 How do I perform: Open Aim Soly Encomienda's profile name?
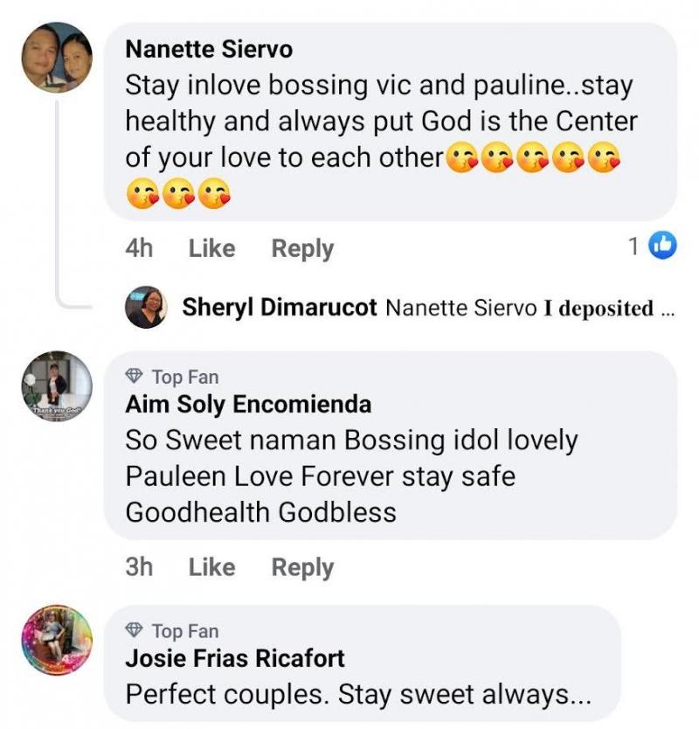[248, 404]
